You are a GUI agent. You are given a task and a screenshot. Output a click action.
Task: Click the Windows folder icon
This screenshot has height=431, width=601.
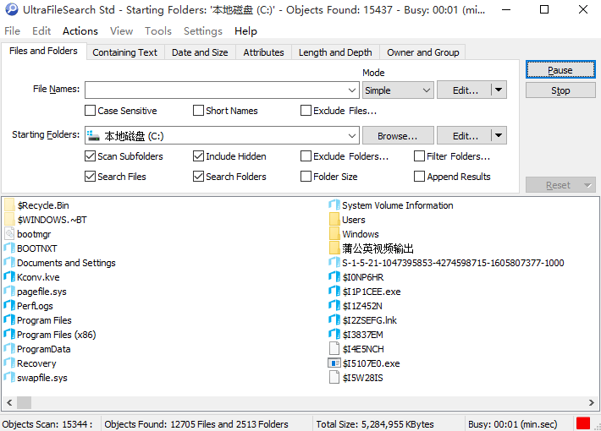click(x=334, y=234)
